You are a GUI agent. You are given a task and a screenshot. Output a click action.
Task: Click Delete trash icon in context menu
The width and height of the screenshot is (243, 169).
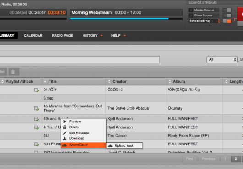click(65, 127)
